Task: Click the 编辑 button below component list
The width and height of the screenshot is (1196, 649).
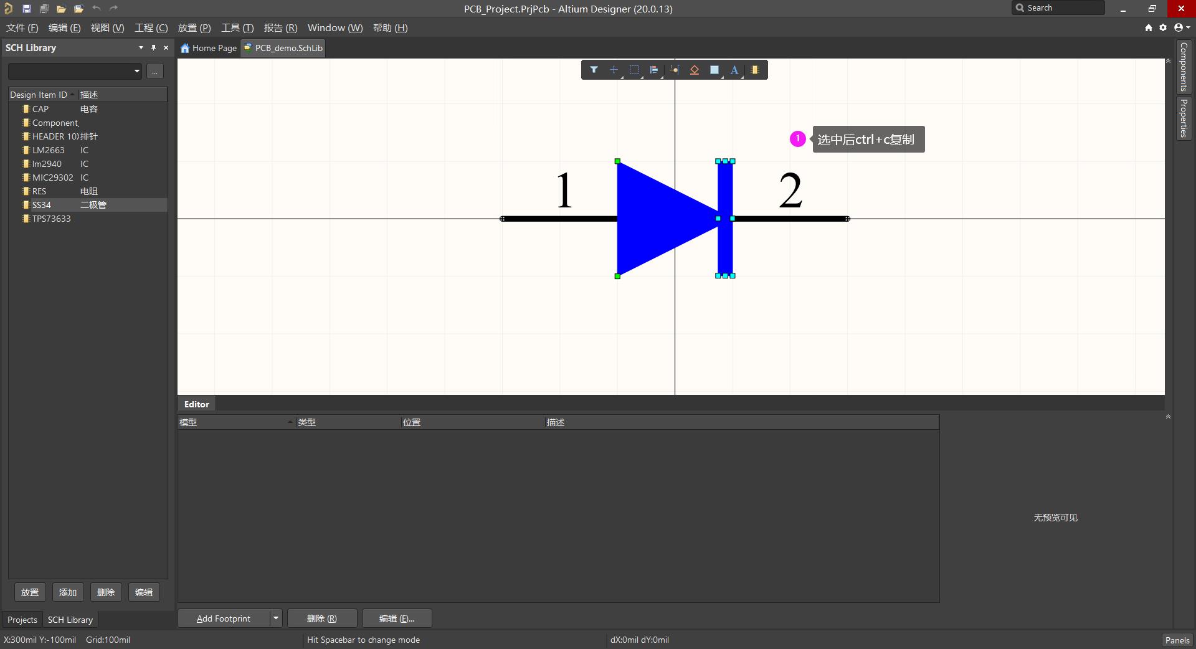Action: click(x=144, y=592)
